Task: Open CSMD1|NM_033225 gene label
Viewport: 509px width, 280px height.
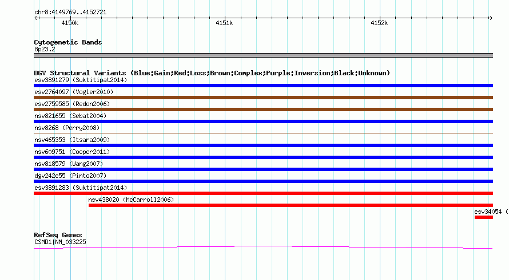Action: [60, 242]
